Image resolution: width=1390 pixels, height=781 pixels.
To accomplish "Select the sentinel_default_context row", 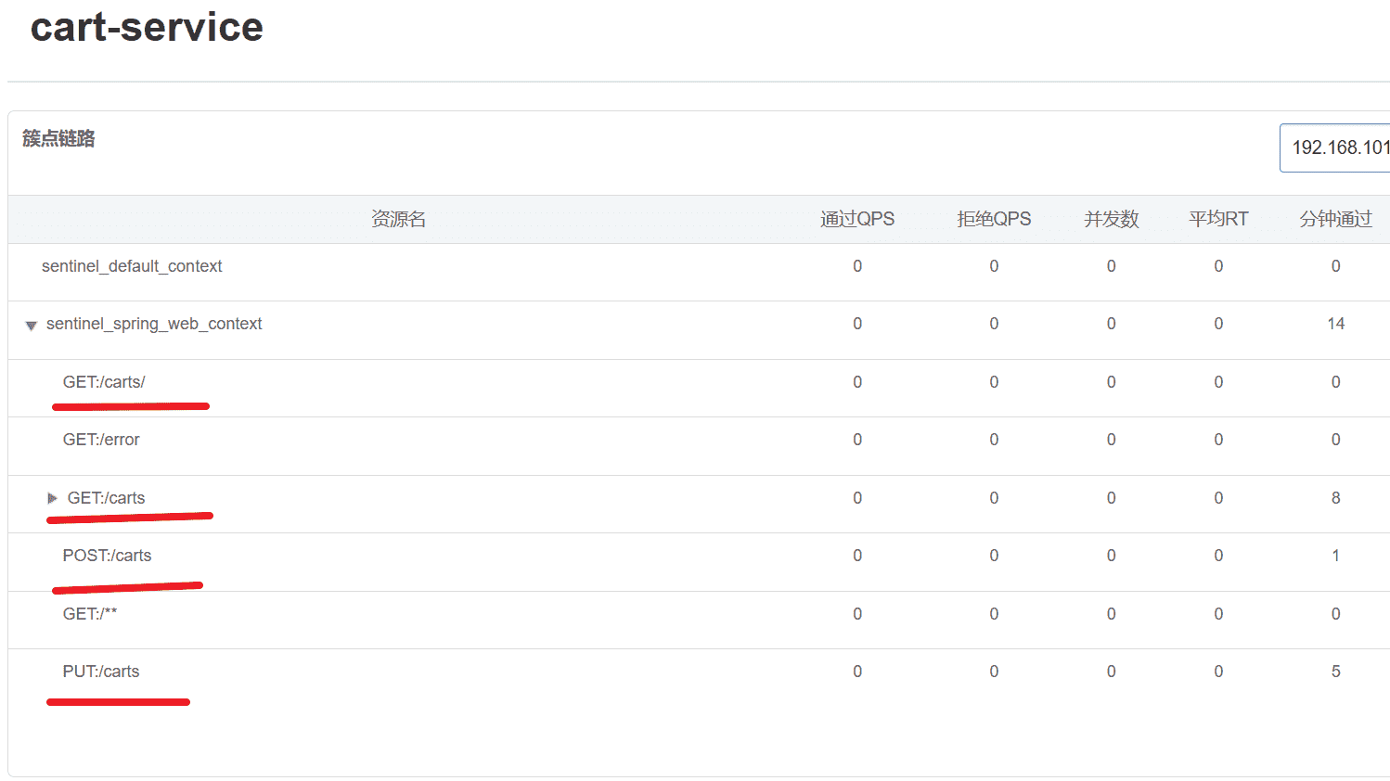I will coord(132,267).
